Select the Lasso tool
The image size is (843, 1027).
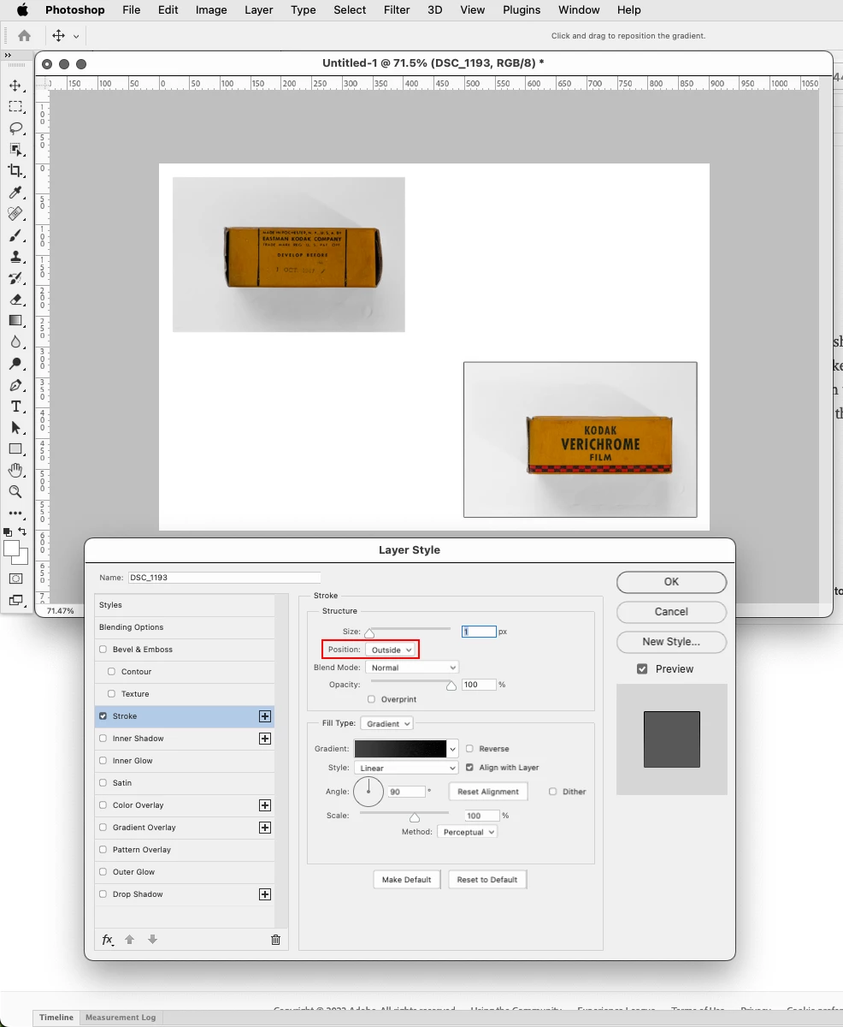click(x=15, y=128)
